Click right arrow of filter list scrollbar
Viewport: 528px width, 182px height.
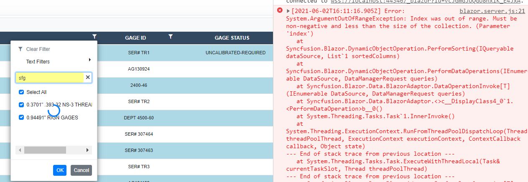[87, 150]
